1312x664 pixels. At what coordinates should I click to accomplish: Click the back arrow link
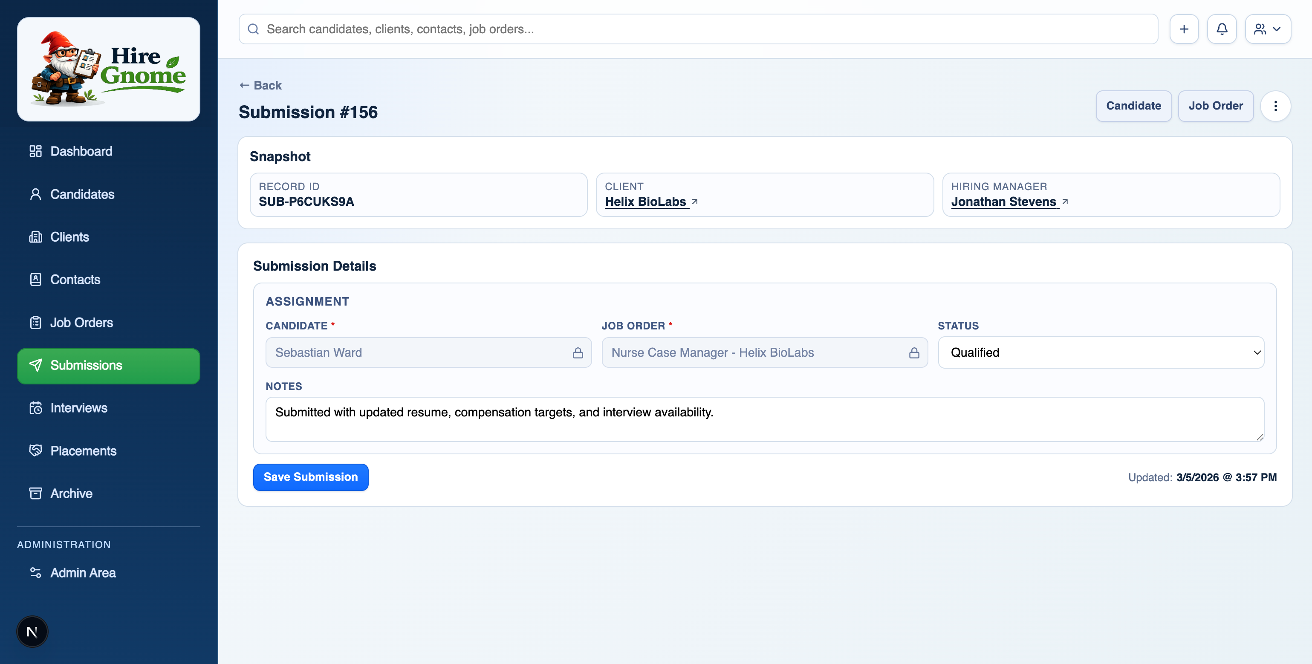[260, 85]
